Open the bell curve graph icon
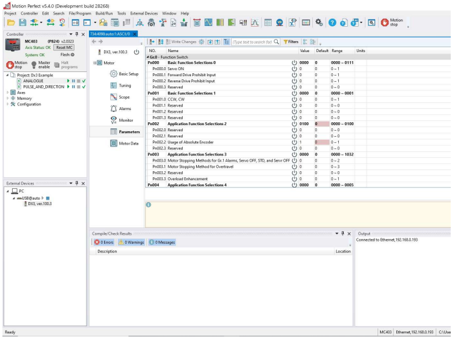Viewport: 455px width, 337px height. (255, 22)
